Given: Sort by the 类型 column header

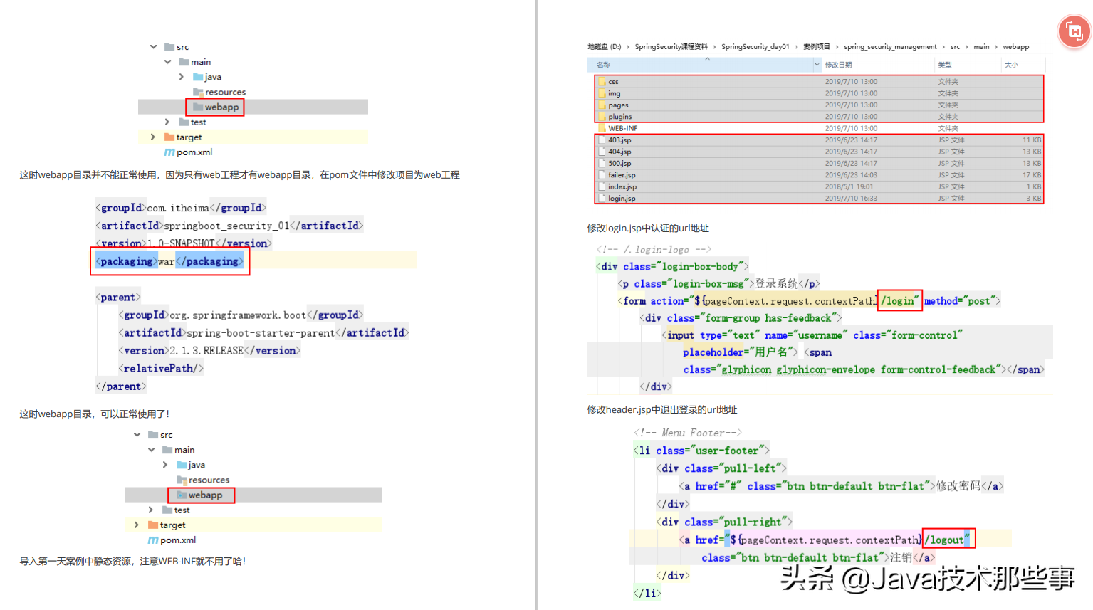Looking at the screenshot, I should (945, 65).
